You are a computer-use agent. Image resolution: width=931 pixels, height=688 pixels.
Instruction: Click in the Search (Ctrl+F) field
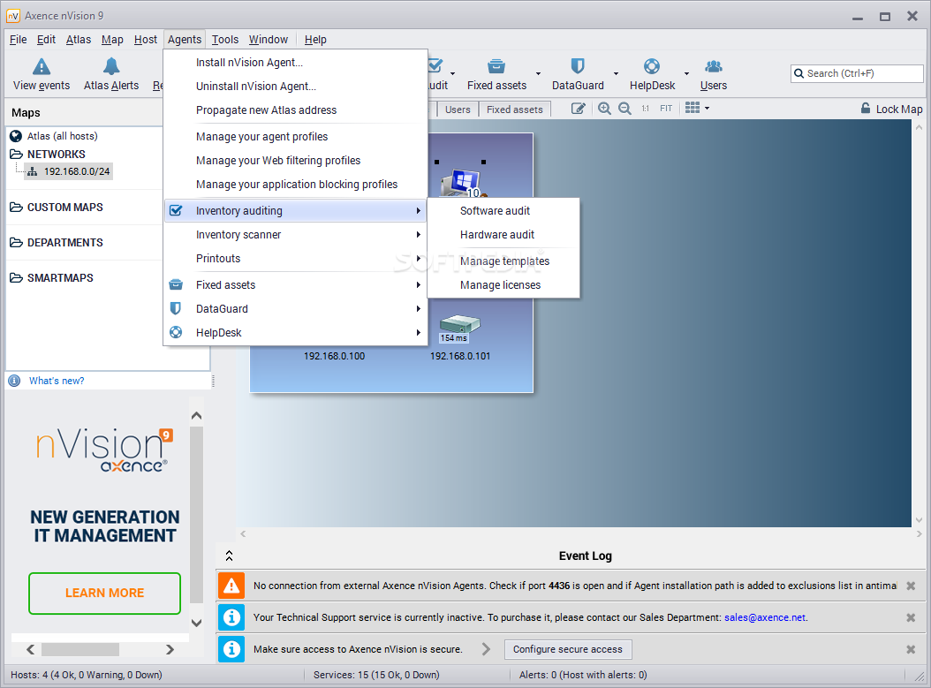[857, 73]
